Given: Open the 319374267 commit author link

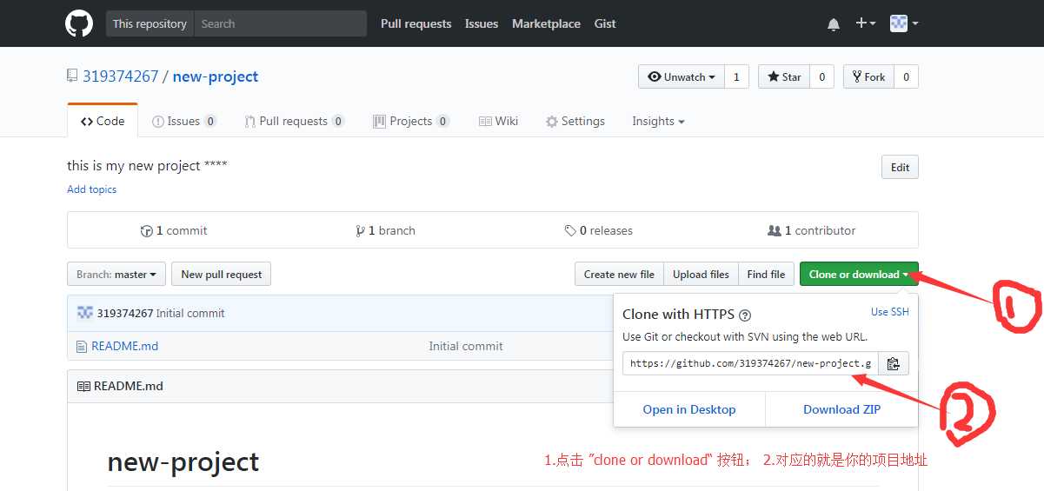Looking at the screenshot, I should point(125,313).
